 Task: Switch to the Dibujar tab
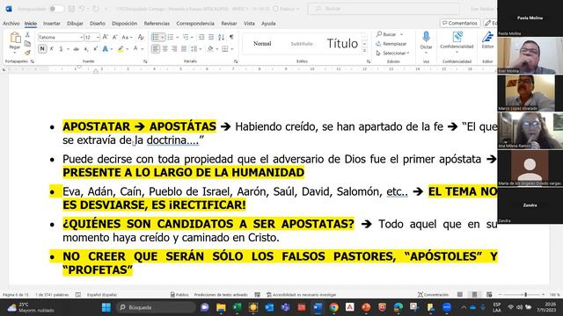(75, 24)
